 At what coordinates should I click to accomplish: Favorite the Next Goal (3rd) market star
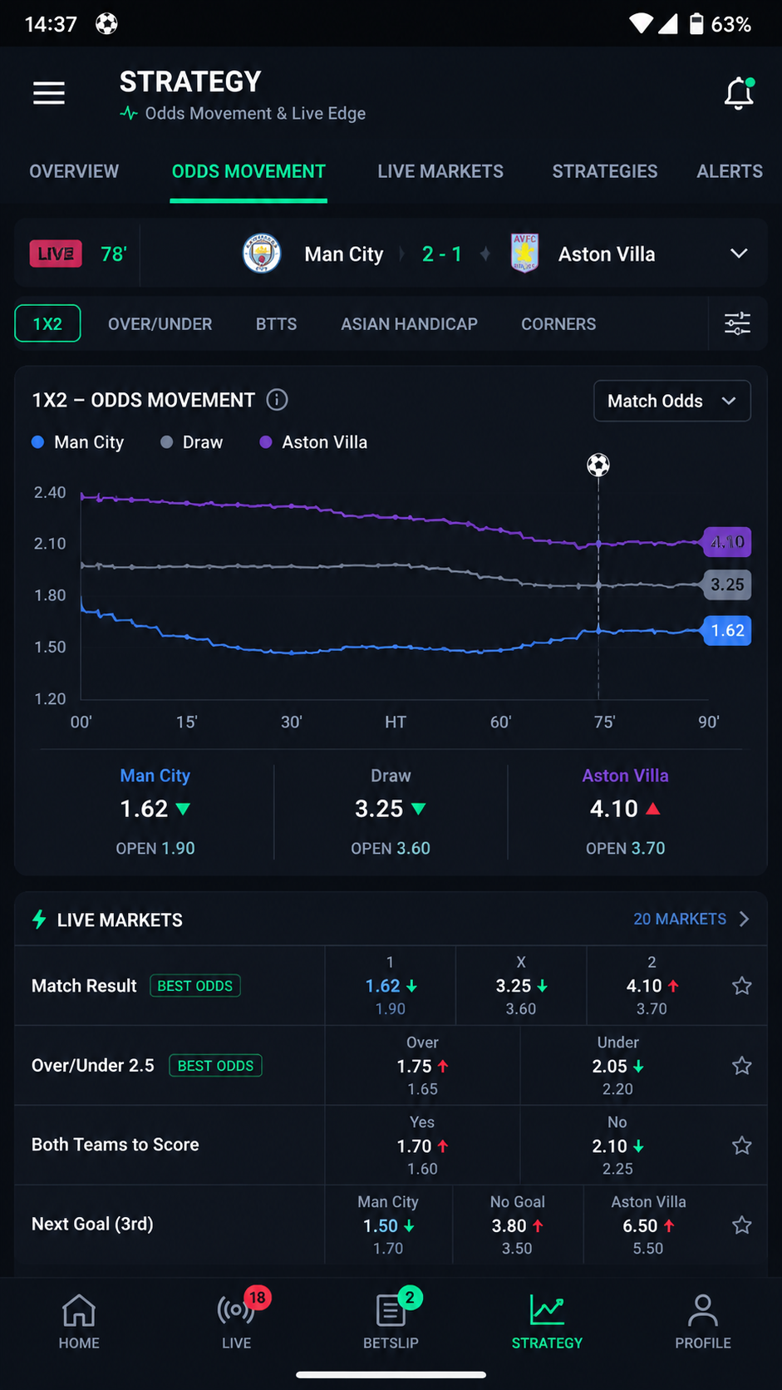[742, 1225]
